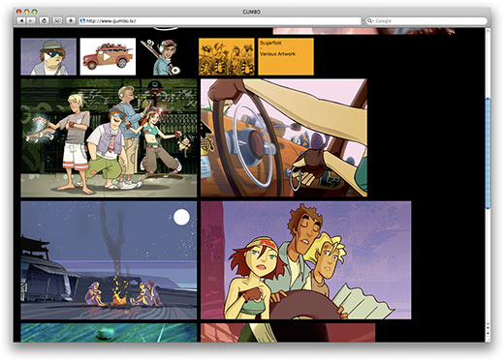
Task: Go forward using the forward arrow button
Action: click(x=31, y=20)
